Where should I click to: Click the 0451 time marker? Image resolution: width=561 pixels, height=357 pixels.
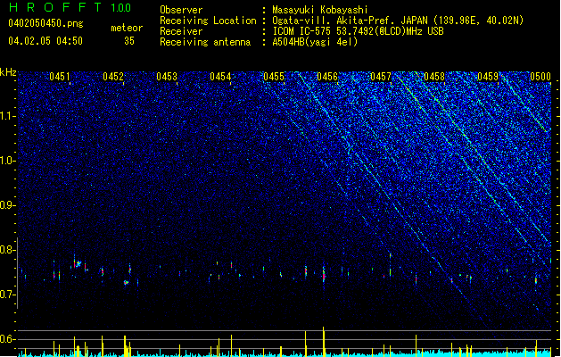point(60,77)
